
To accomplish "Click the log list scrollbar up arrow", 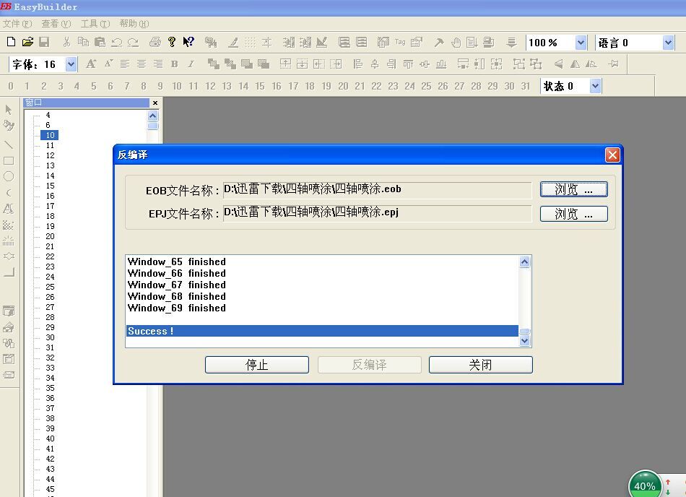I will [525, 262].
